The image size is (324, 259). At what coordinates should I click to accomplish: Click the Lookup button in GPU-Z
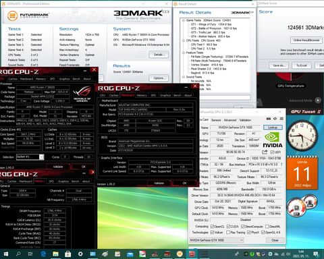273,127
